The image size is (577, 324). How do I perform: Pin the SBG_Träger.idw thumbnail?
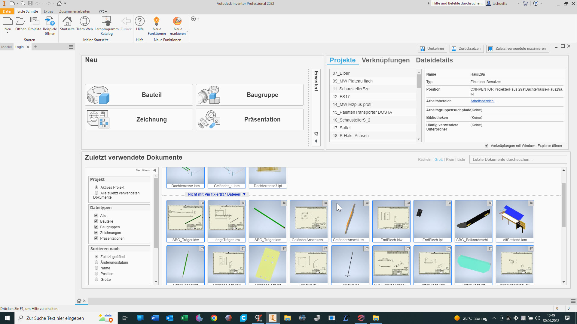202,203
